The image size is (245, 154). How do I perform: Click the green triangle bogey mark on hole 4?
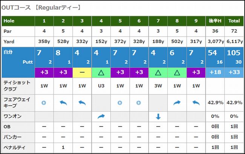pyautogui.click(x=101, y=72)
